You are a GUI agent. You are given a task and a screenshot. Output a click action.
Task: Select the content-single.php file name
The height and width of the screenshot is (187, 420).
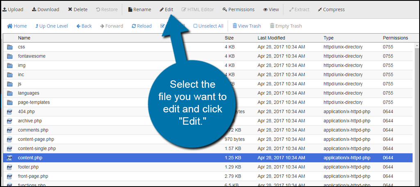click(37, 148)
